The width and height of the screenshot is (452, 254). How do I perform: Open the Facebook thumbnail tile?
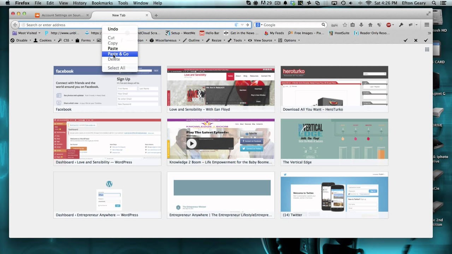107,89
